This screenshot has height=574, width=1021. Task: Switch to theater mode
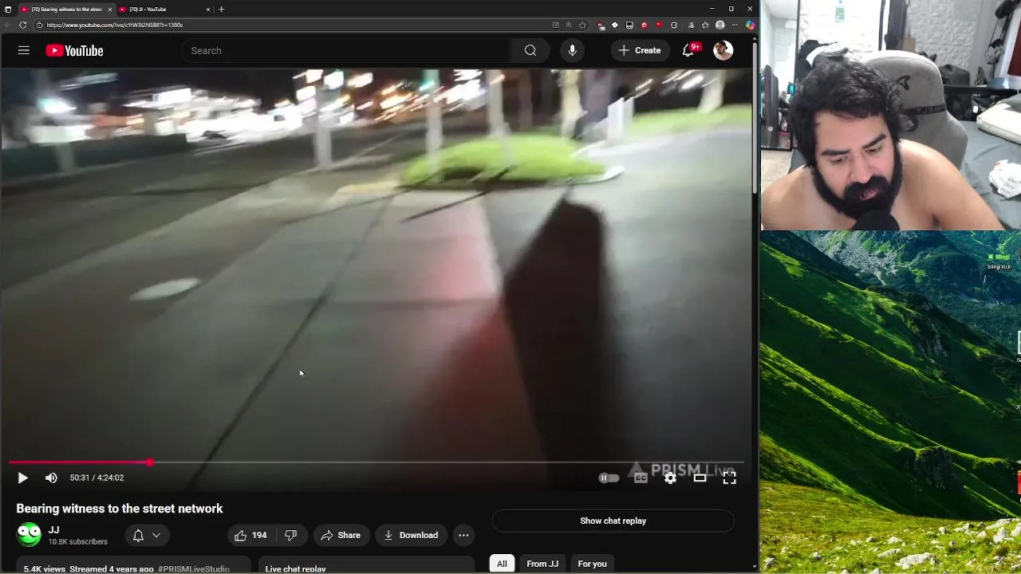700,478
